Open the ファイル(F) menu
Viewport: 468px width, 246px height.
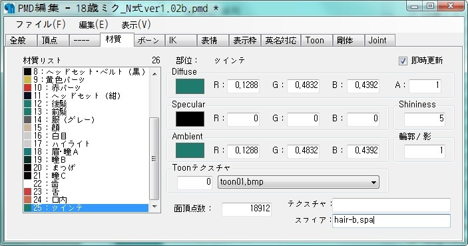point(41,25)
